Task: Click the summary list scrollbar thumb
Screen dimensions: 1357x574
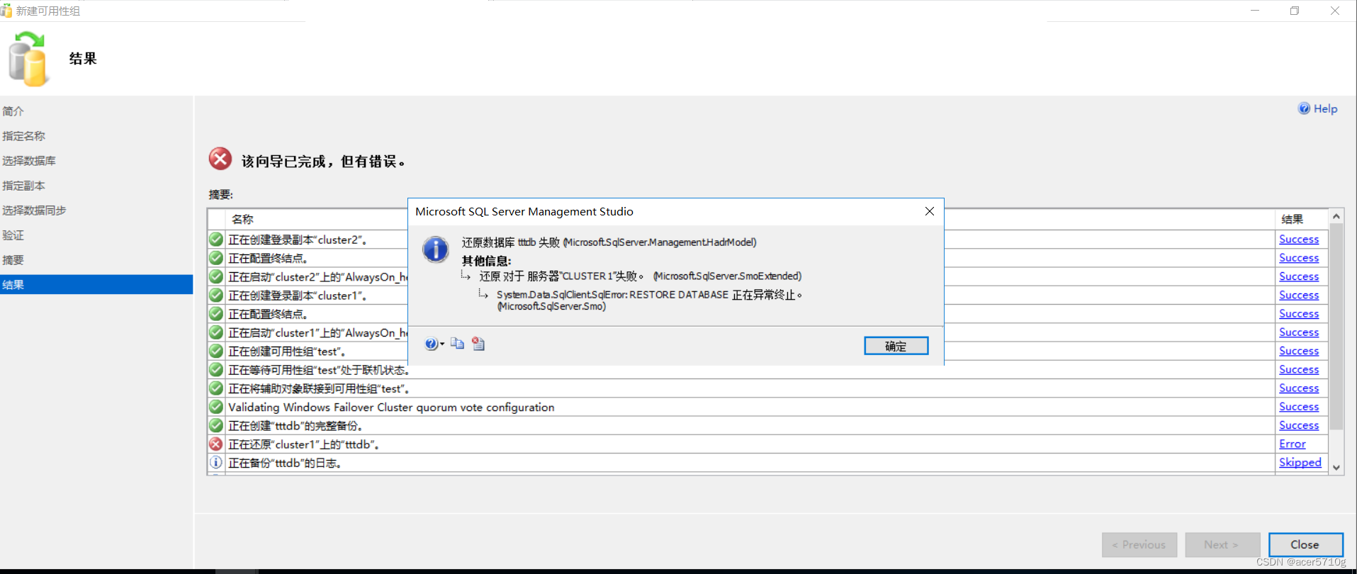Action: coord(1336,327)
